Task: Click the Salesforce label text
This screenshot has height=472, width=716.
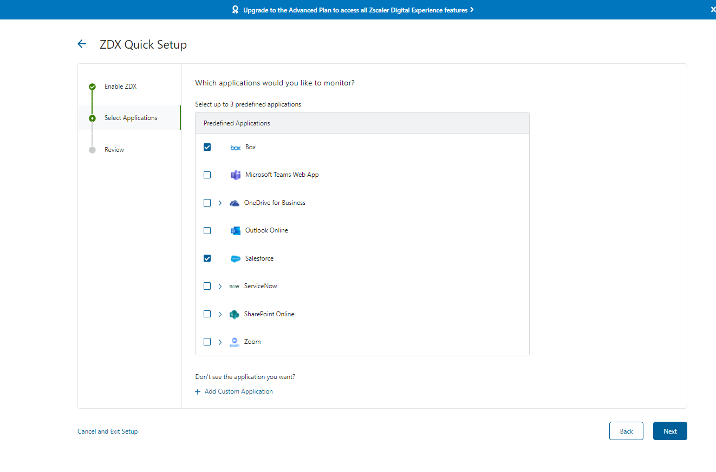Action: pos(259,258)
